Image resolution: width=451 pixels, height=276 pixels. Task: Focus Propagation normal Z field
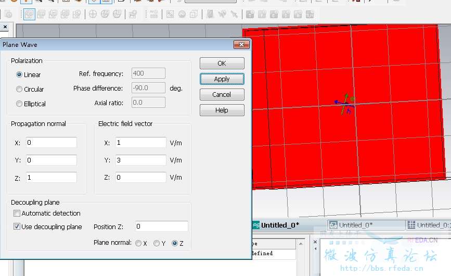pos(51,177)
